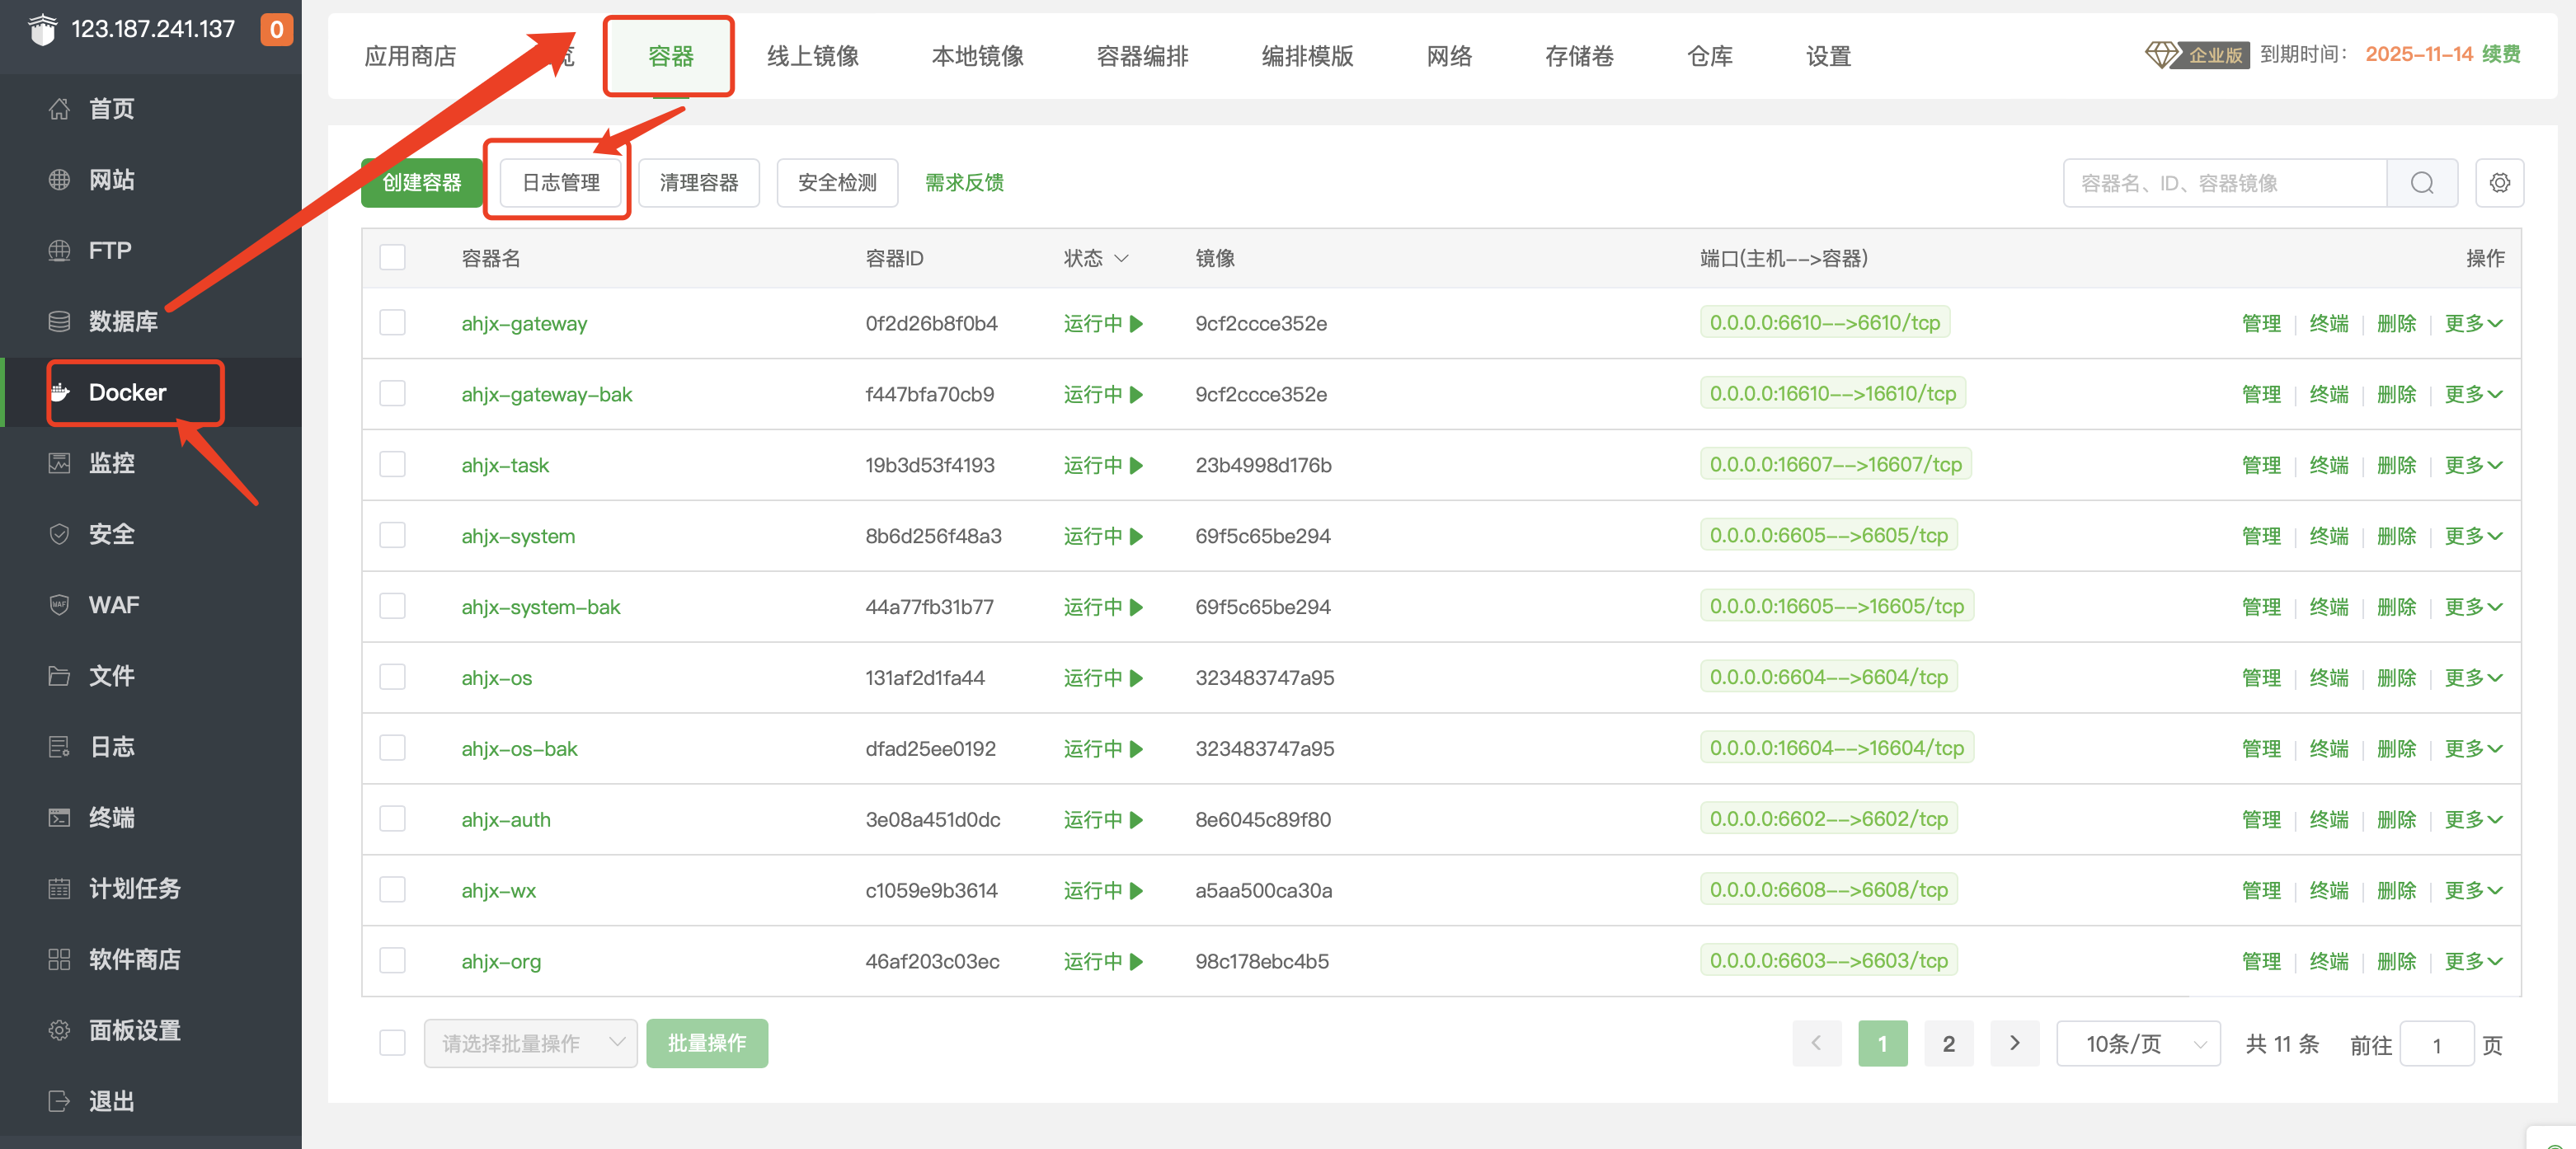Click the 安全检测 button
This screenshot has height=1149, width=2576.
point(837,183)
